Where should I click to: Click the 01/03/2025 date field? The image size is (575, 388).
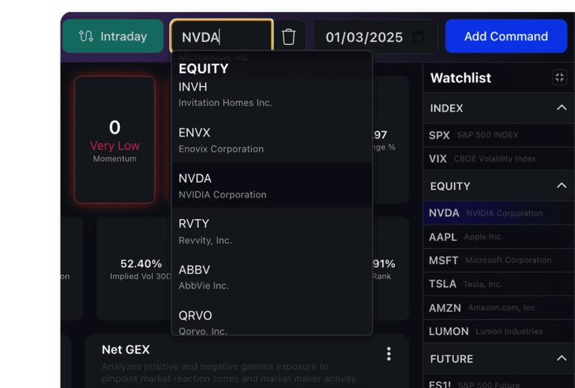[x=376, y=37]
